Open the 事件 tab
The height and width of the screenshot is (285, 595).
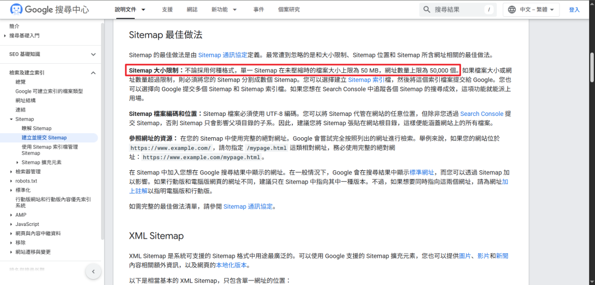[x=259, y=9]
